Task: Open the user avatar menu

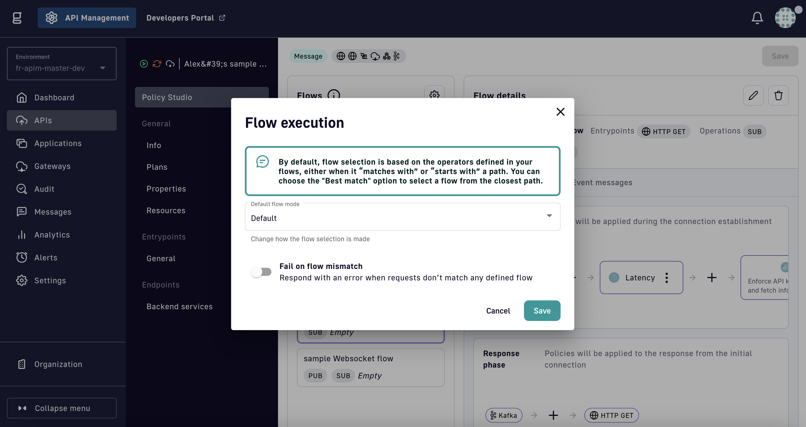Action: coord(785,18)
